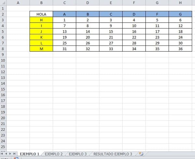Select column A header
This screenshot has height=159, width=195.
point(18,3)
